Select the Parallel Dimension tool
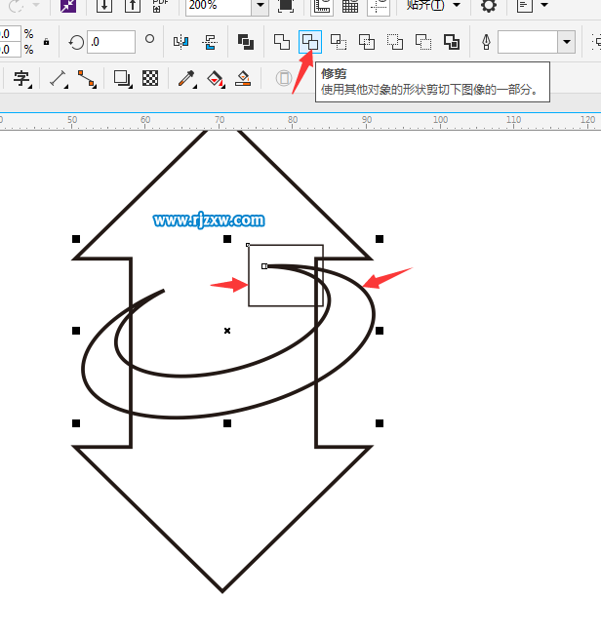Screen dimensions: 601x637 tap(59, 79)
